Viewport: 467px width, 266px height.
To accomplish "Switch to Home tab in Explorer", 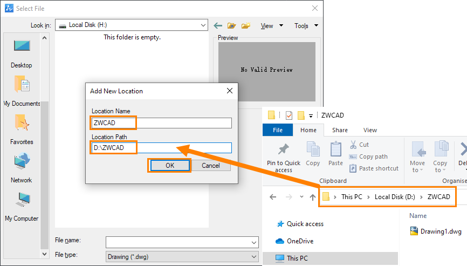I will (308, 130).
